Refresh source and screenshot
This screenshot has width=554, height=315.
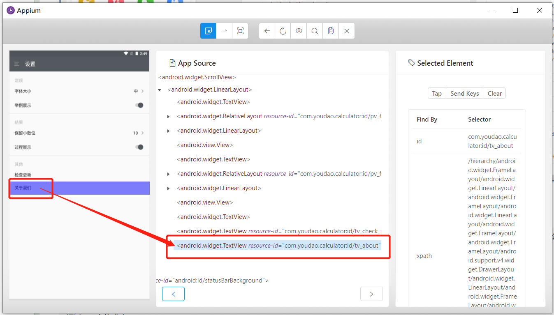click(x=283, y=31)
